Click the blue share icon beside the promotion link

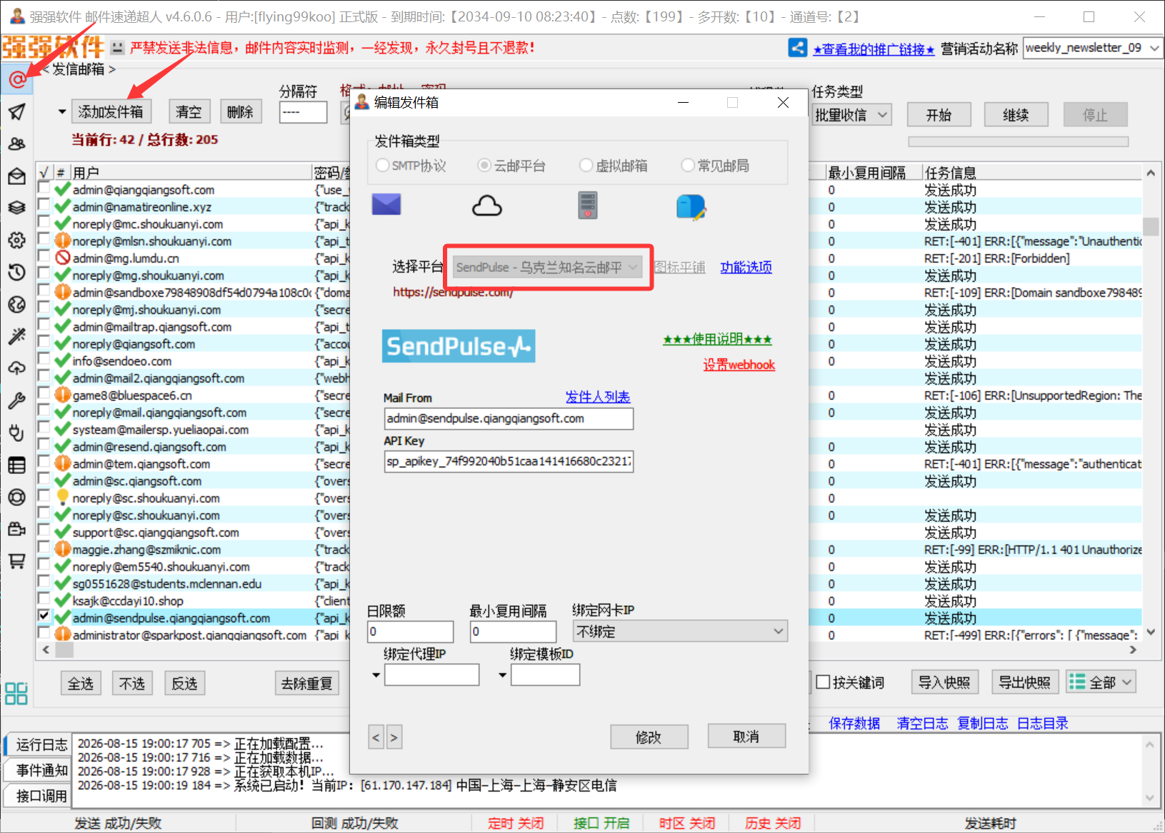798,48
